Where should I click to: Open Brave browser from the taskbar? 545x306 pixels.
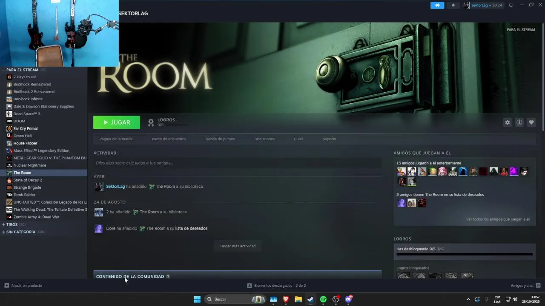pyautogui.click(x=286, y=299)
